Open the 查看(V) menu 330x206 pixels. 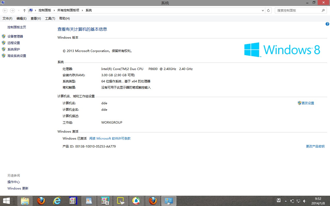(36, 19)
